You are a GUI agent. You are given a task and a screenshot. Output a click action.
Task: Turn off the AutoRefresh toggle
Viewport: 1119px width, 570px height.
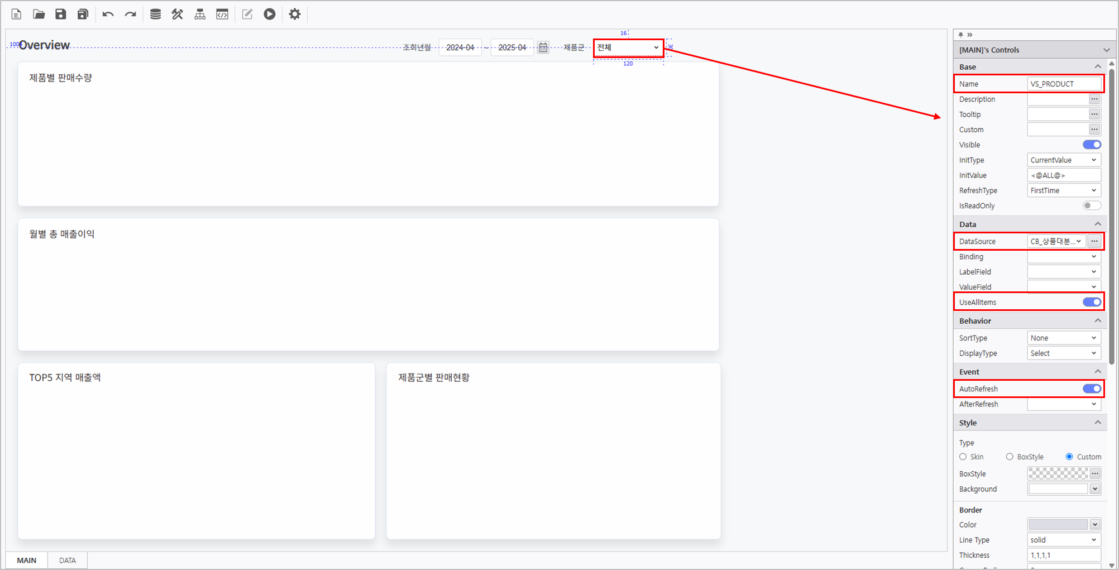pos(1092,389)
